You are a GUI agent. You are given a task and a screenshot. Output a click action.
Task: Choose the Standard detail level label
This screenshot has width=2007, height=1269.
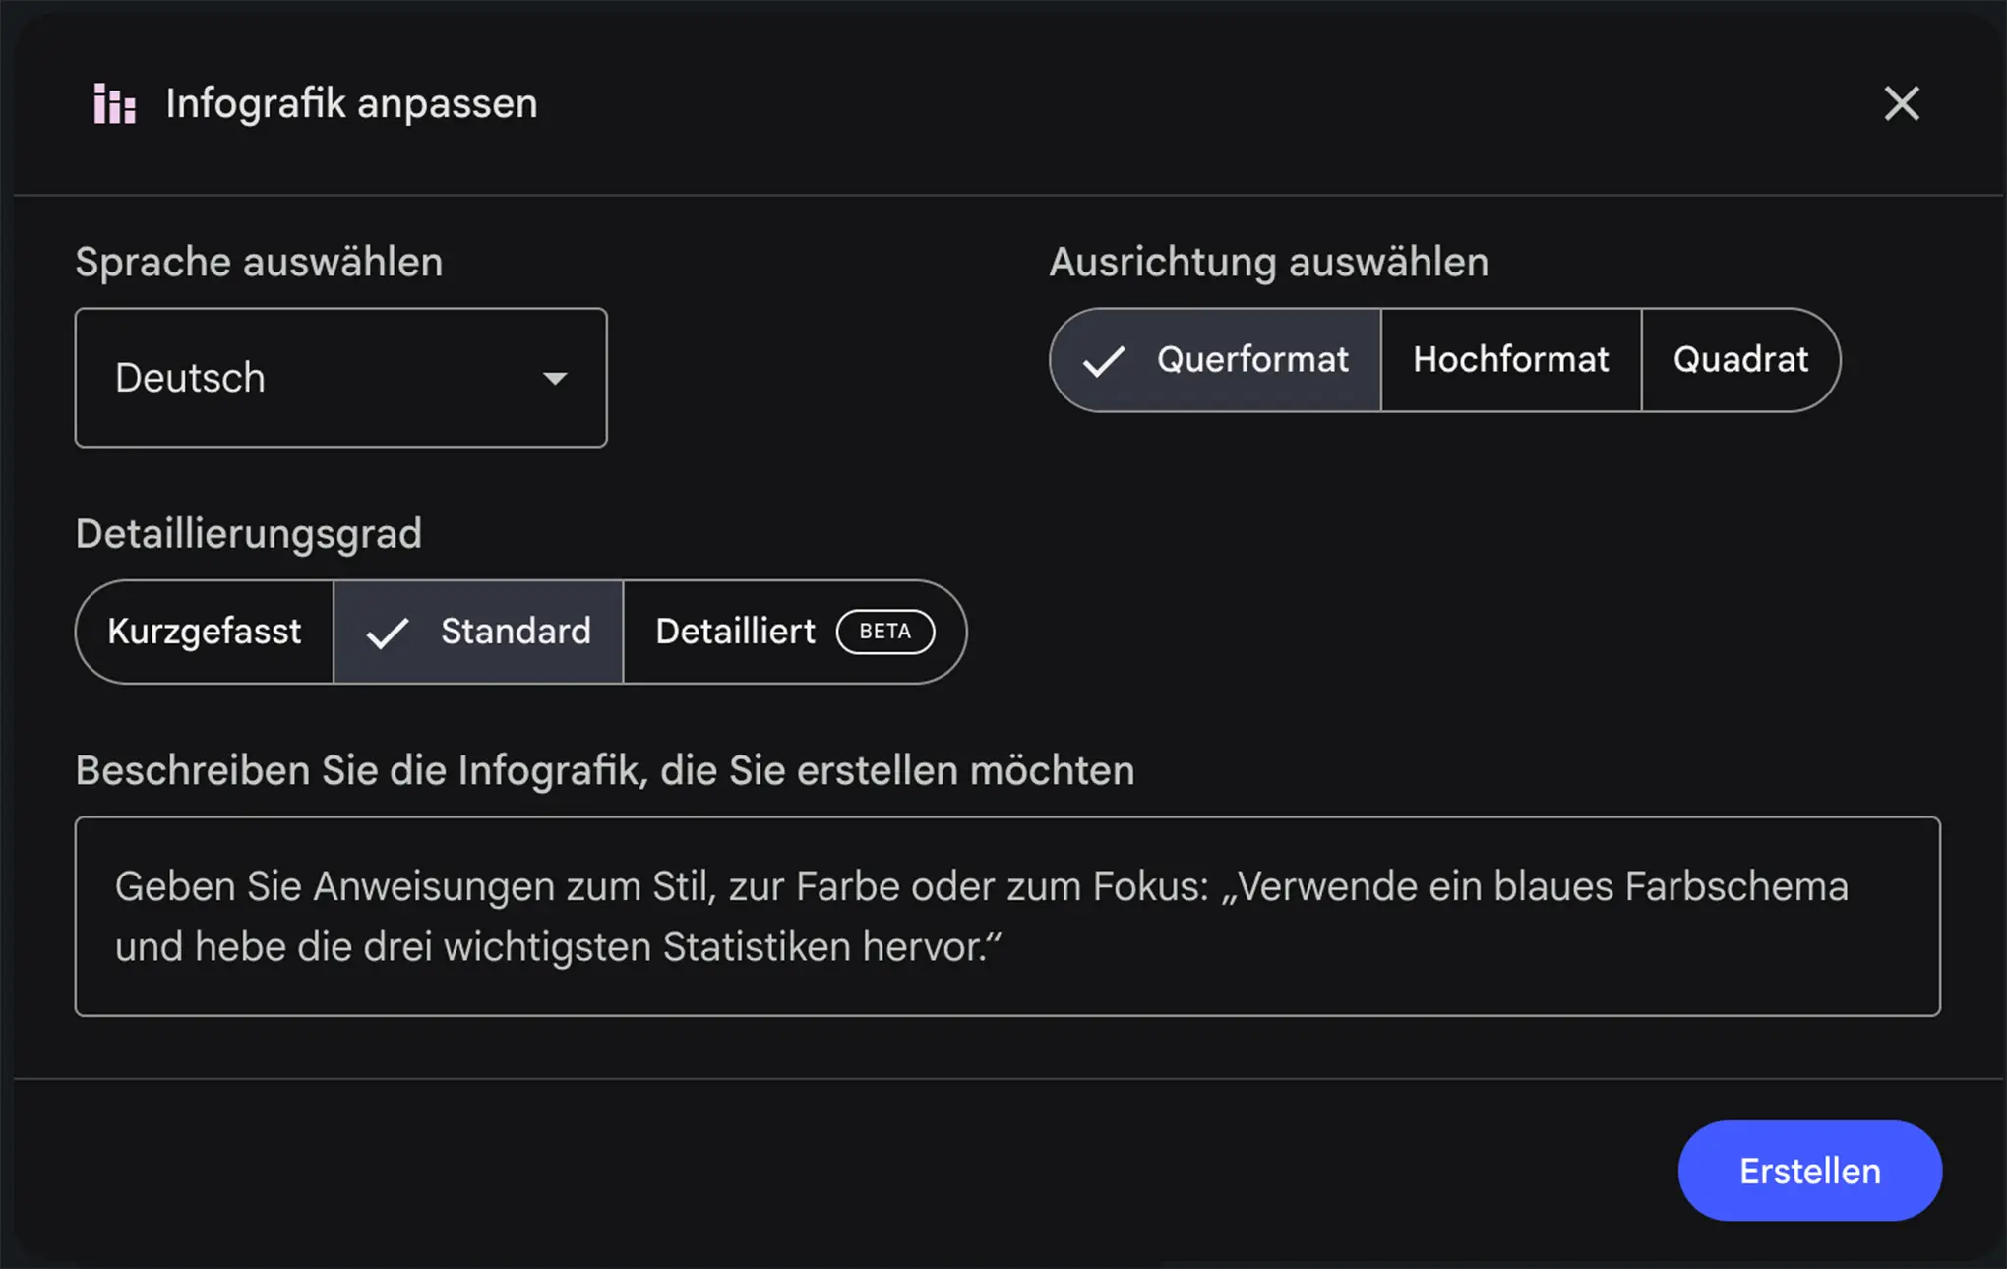coord(516,632)
